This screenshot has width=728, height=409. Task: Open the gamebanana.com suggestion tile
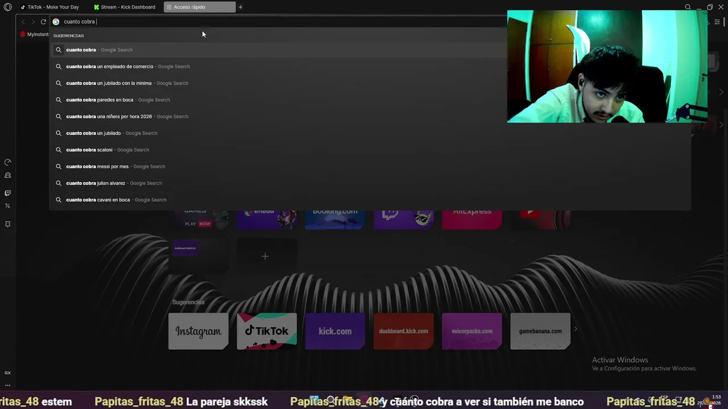(x=540, y=331)
